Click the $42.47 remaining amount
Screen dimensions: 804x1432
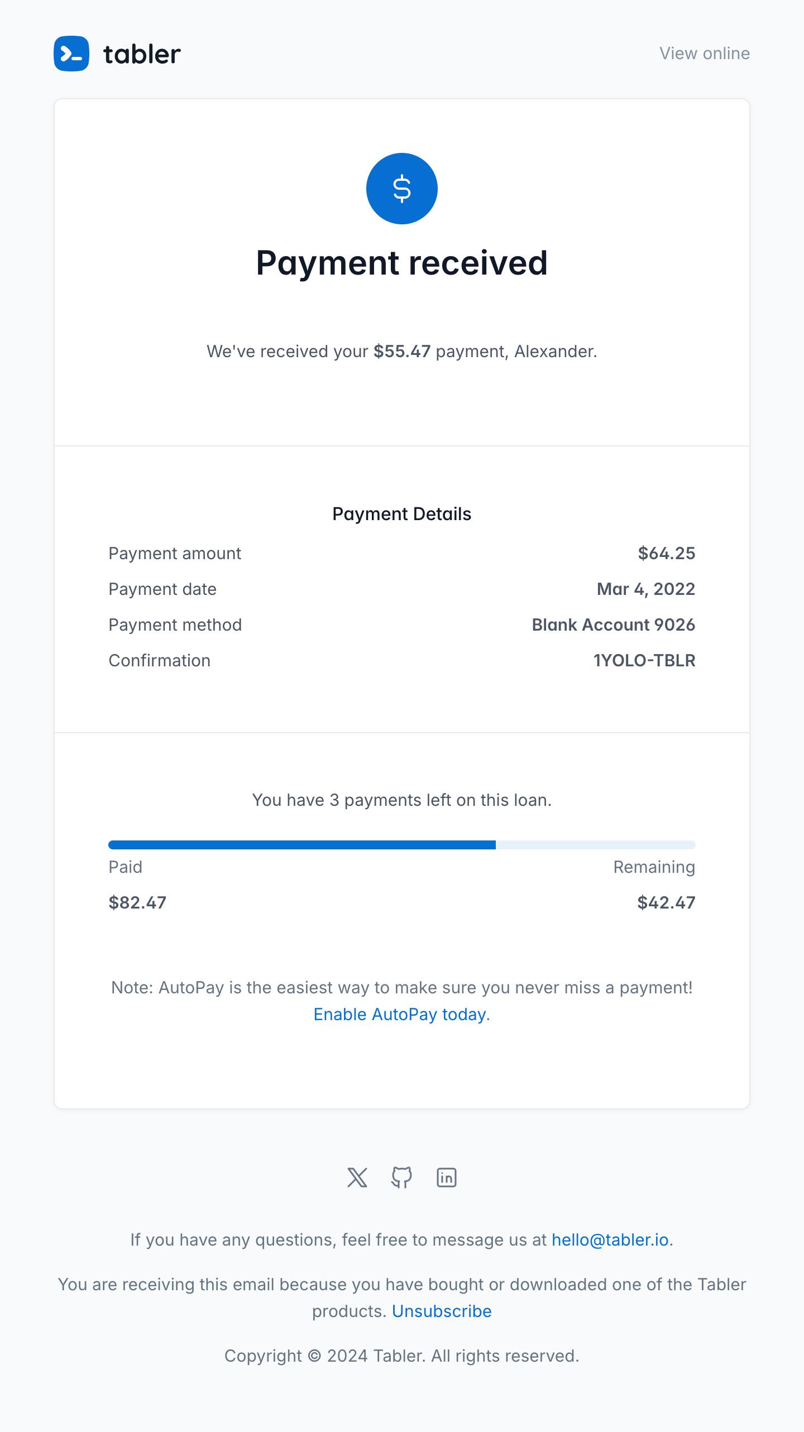667,902
